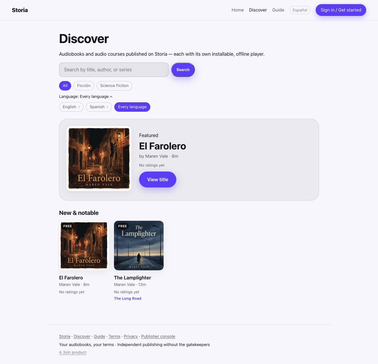Switch site language to Español

point(300,10)
